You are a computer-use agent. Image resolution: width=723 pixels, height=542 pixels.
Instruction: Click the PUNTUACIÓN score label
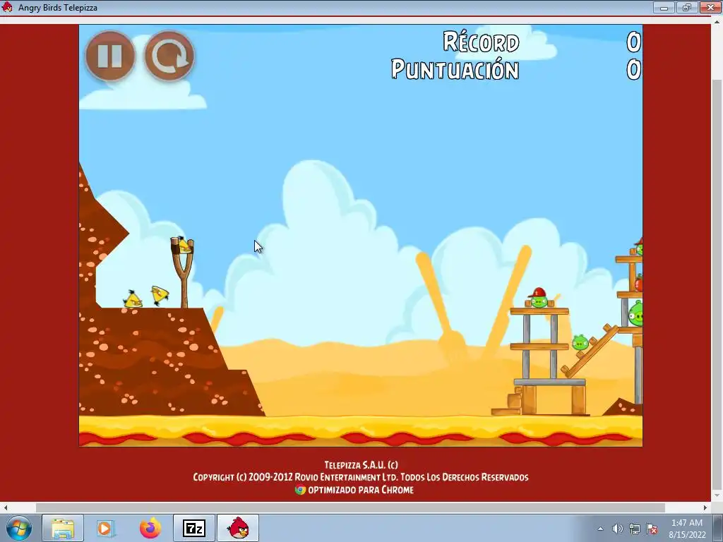455,70
